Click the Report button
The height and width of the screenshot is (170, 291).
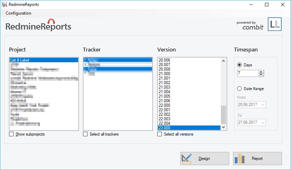click(x=257, y=159)
